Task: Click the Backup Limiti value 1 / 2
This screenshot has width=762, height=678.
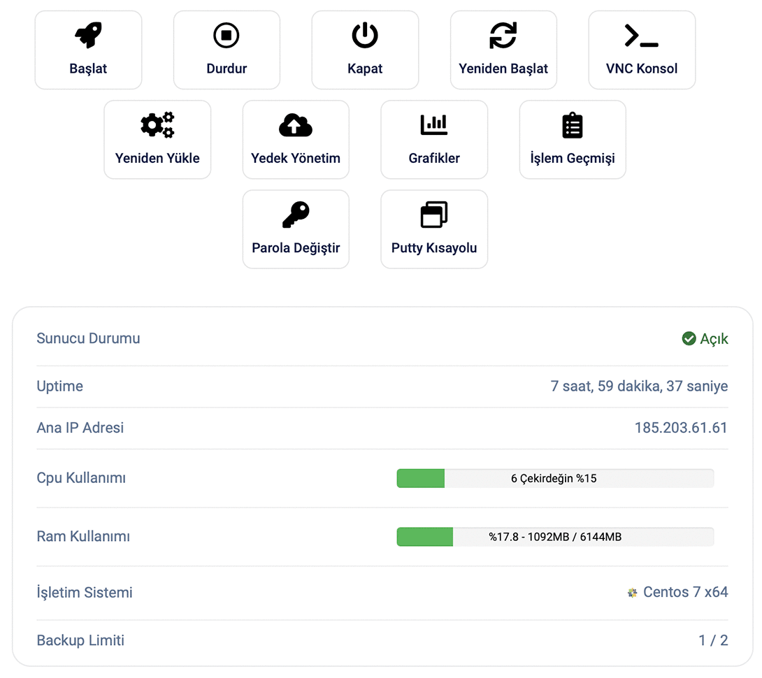Action: (x=713, y=640)
